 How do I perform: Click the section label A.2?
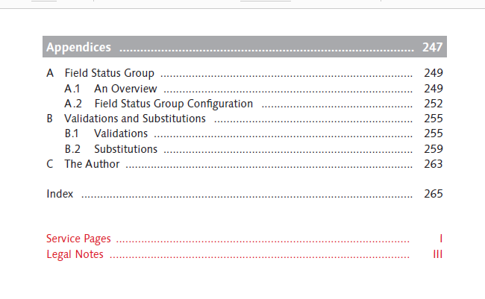(x=73, y=104)
